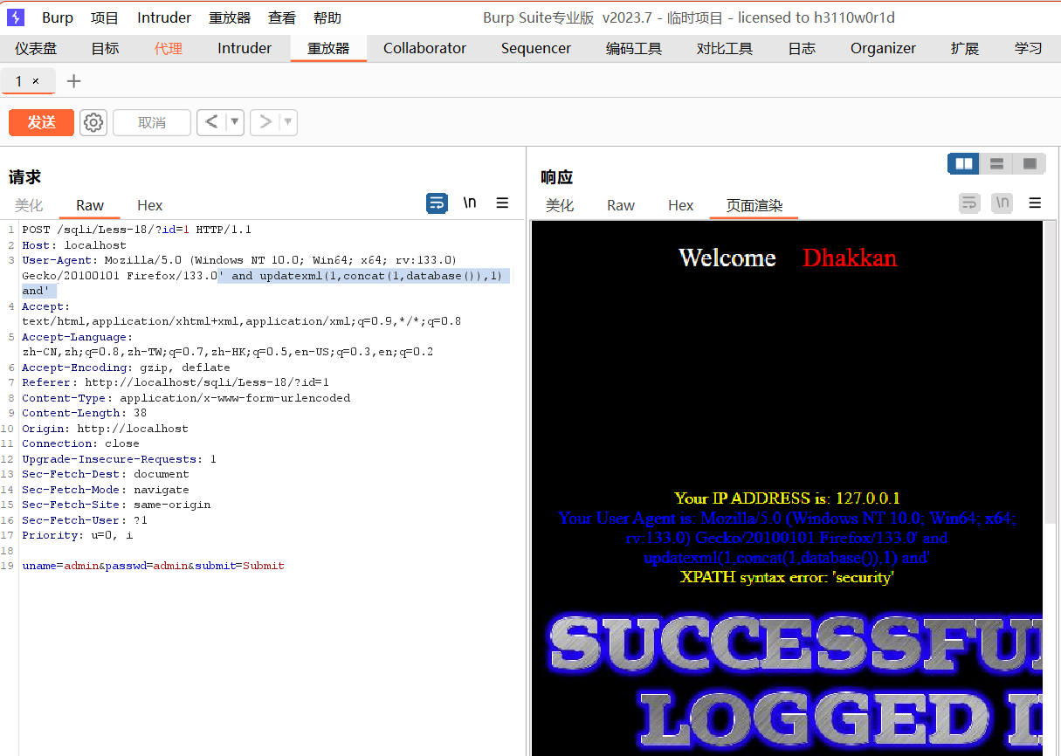Click the XPATH syntax error 'security' text
This screenshot has height=756, width=1061.
787,577
